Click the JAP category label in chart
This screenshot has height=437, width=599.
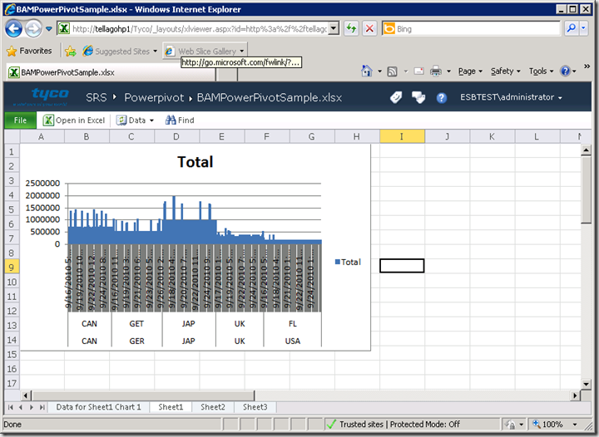(188, 324)
